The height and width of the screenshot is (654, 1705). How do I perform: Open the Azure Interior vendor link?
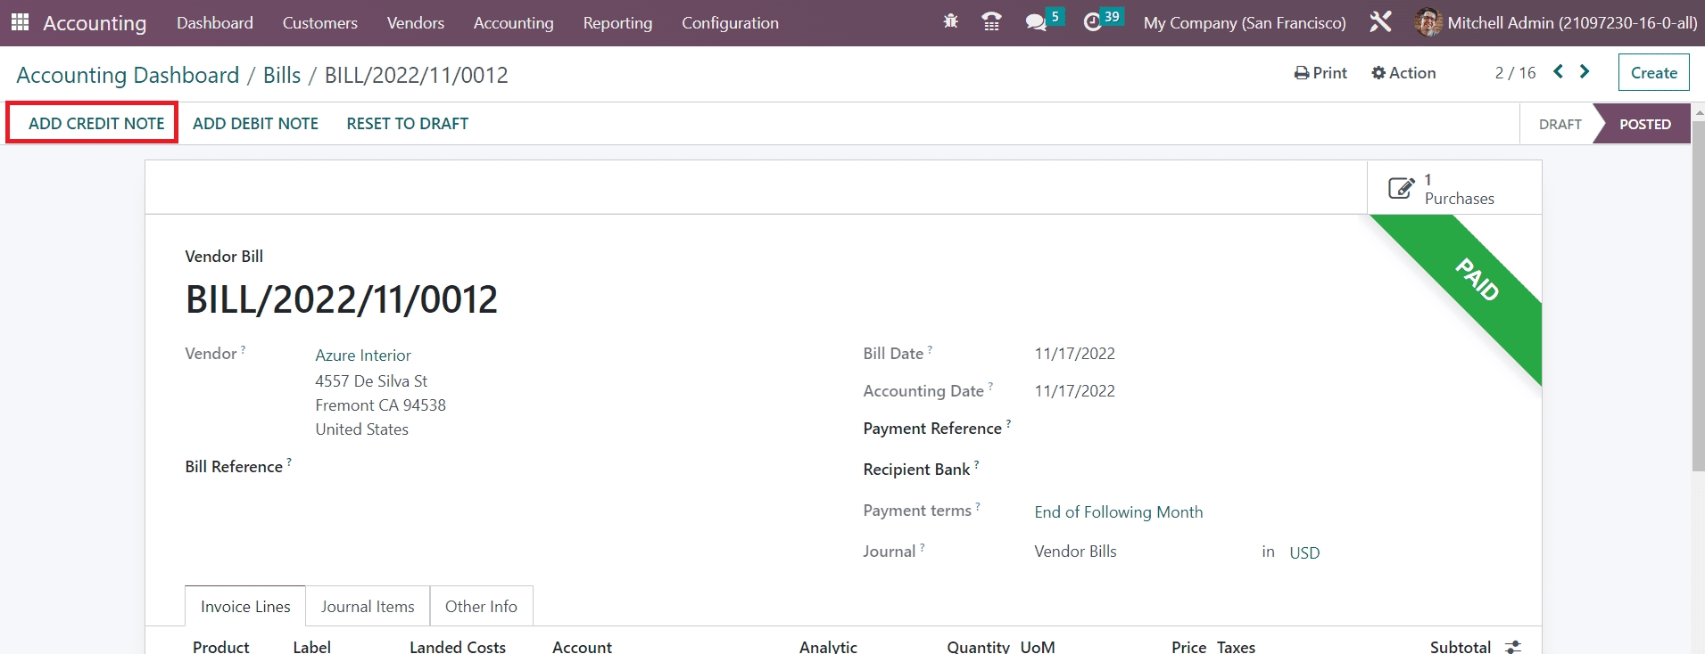tap(363, 356)
